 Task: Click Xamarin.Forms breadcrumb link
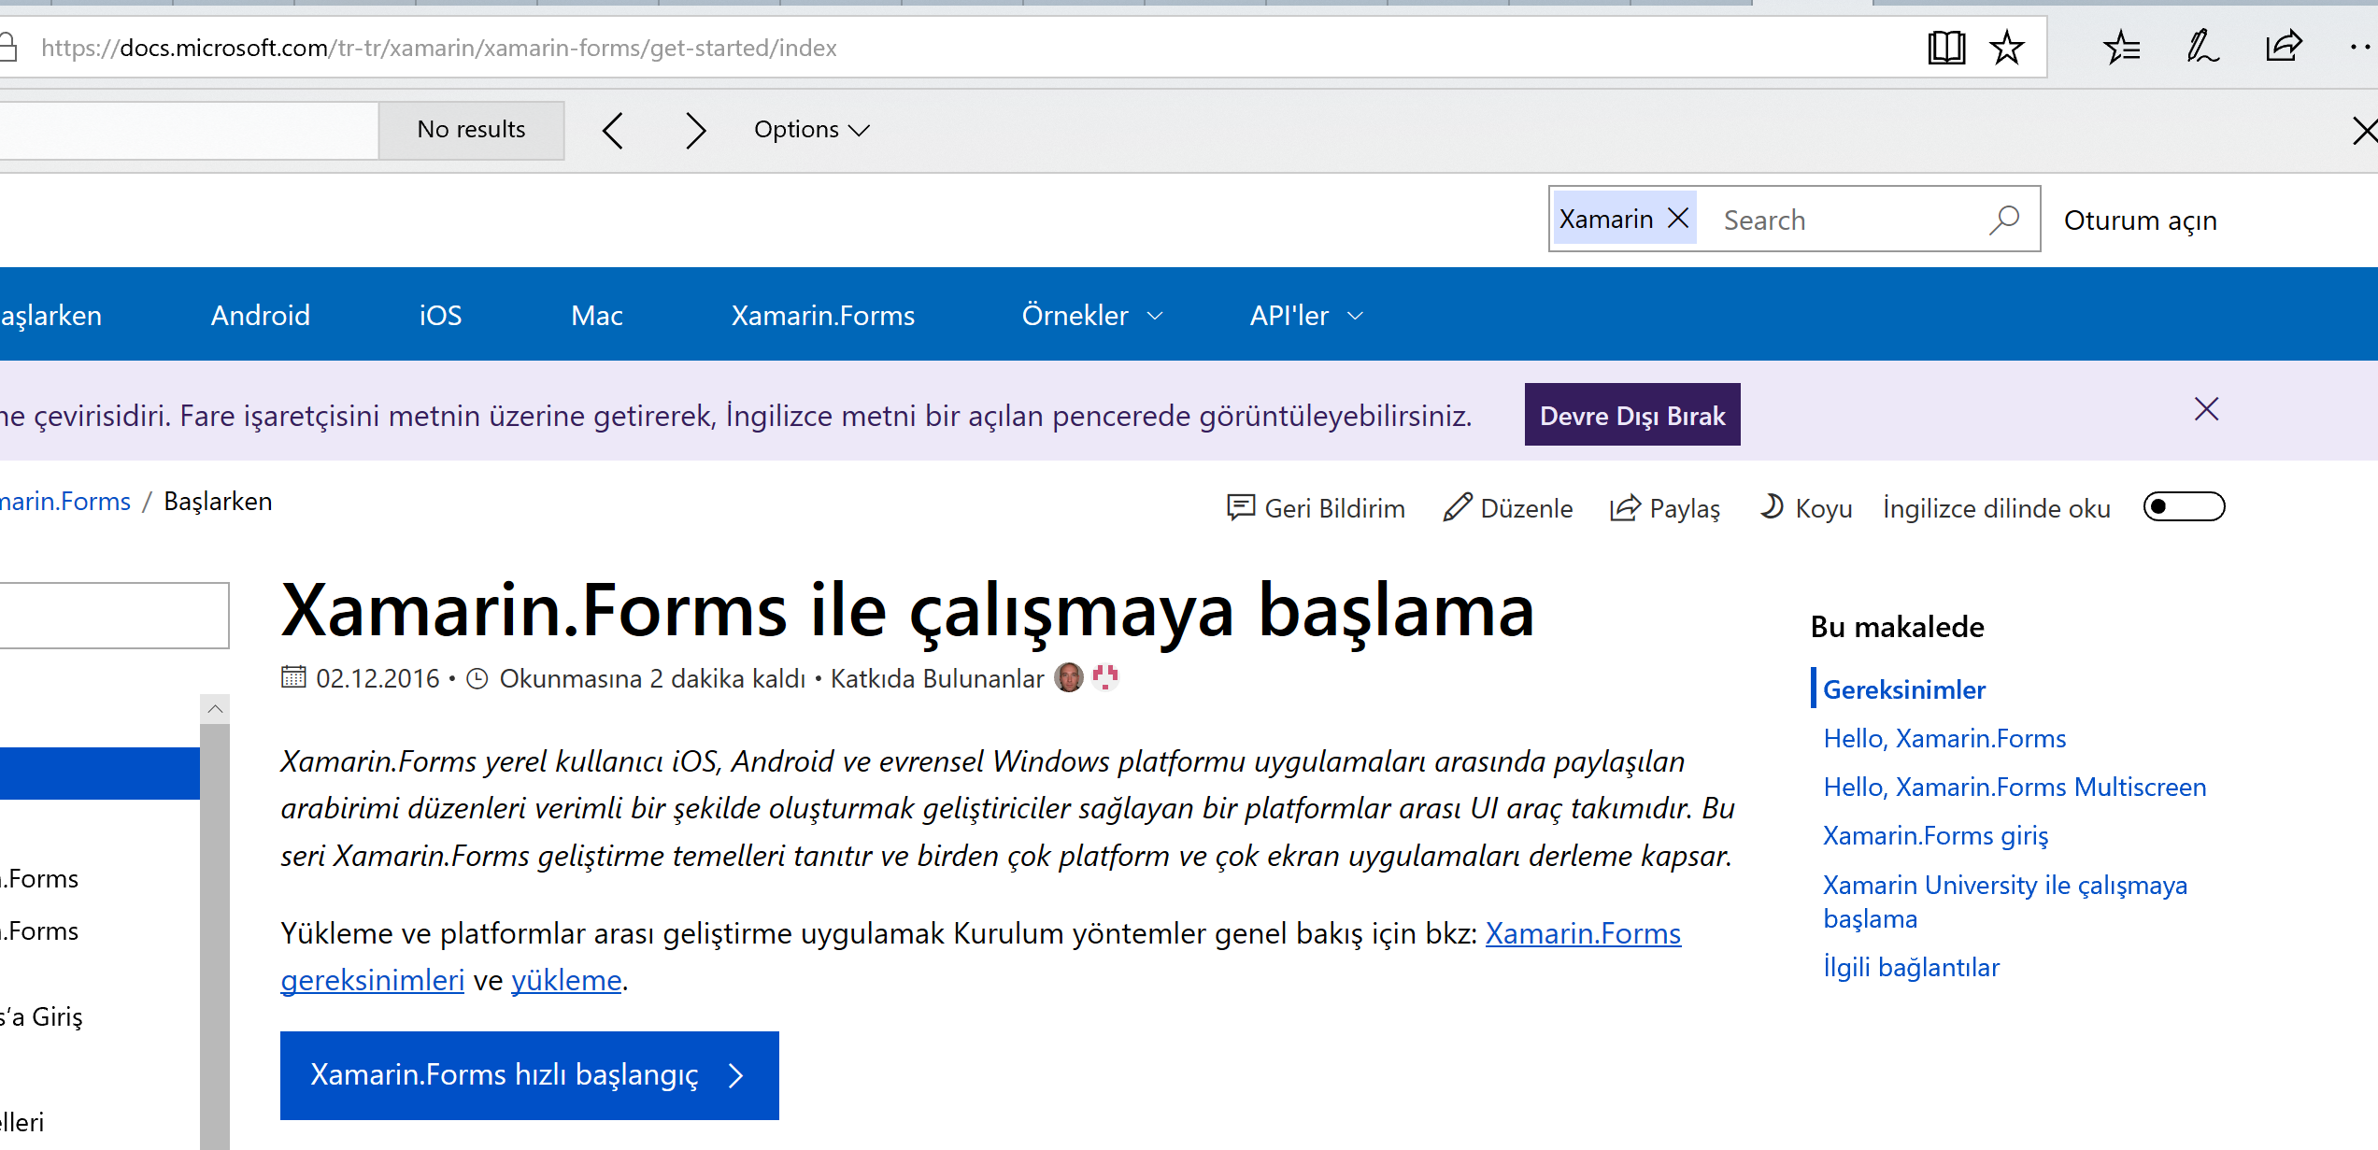coord(65,502)
